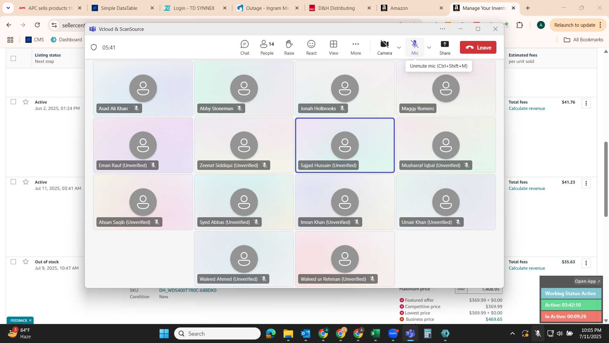Image resolution: width=609 pixels, height=343 pixels.
Task: Open the Windows Start menu
Action: (164, 334)
